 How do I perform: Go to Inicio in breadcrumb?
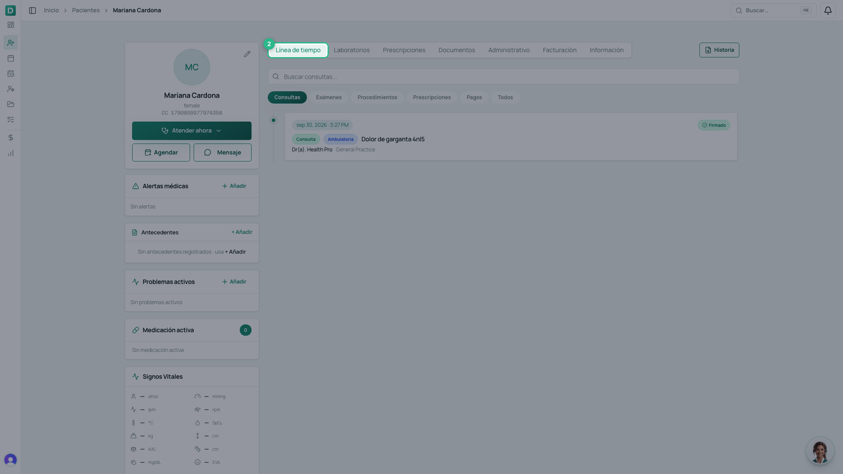tap(51, 11)
